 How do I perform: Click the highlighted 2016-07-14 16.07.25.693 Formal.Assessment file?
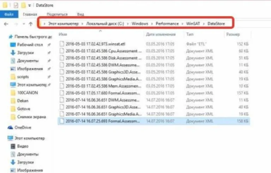pos(153,121)
